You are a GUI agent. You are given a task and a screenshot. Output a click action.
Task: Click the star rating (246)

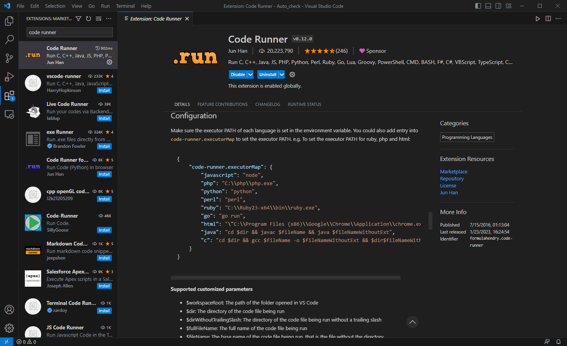pyautogui.click(x=326, y=51)
